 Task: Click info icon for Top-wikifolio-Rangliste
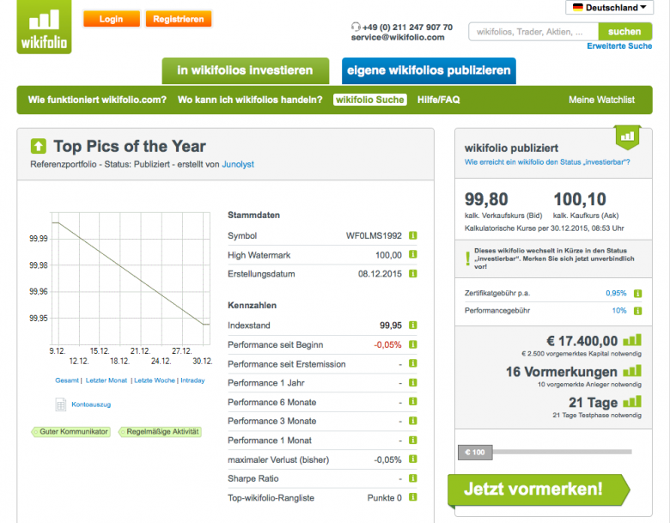413,497
